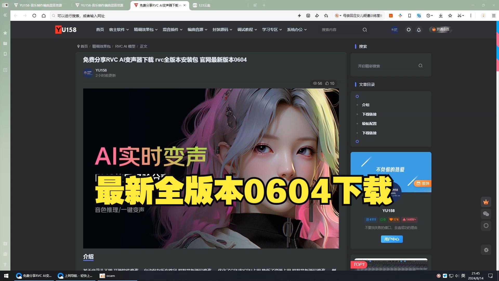Go to browser home page icon
The width and height of the screenshot is (499, 281).
(44, 16)
